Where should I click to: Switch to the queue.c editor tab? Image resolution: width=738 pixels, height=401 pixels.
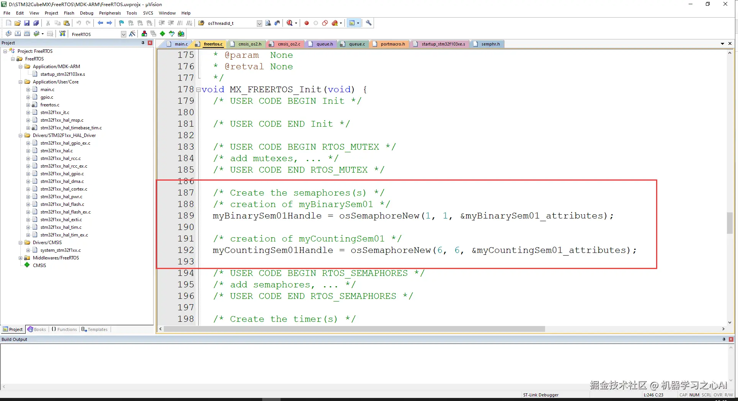[354, 44]
